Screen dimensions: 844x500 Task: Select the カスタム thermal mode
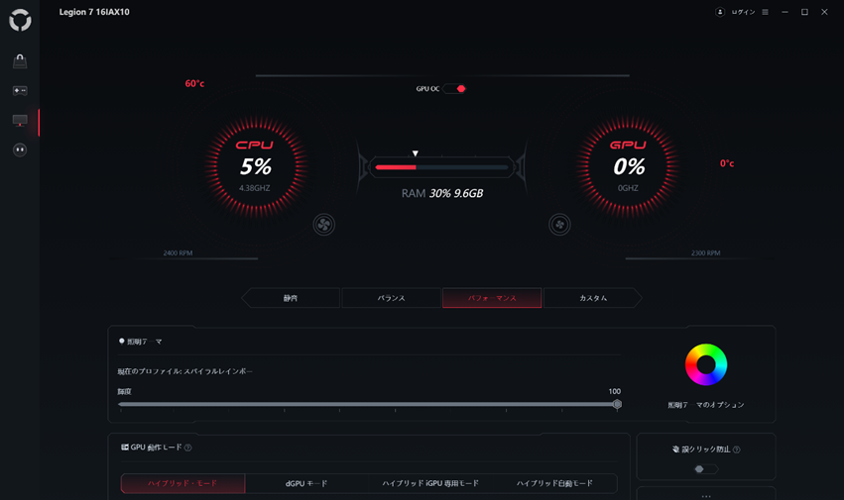(593, 298)
